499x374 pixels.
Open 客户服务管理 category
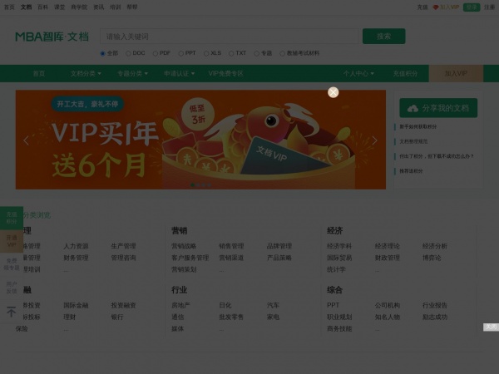pyautogui.click(x=190, y=258)
